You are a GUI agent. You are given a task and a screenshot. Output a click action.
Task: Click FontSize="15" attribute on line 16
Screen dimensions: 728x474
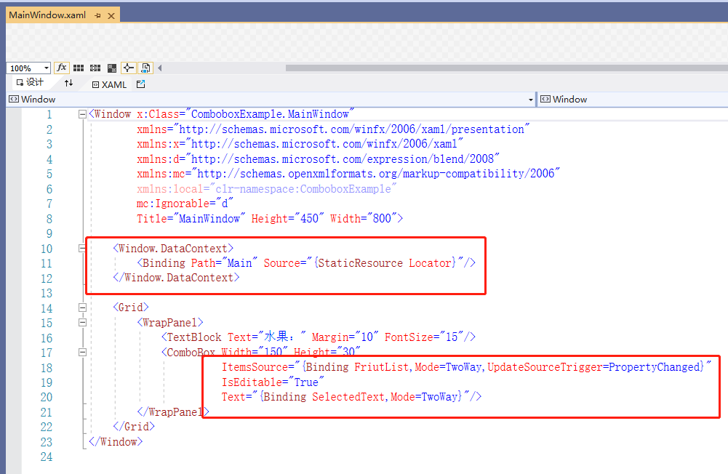click(x=424, y=337)
